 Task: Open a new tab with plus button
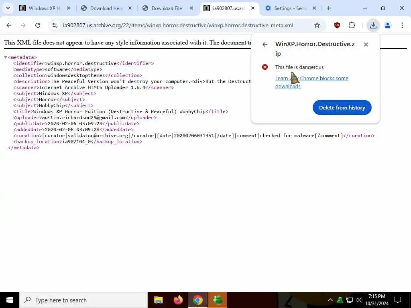[328, 8]
